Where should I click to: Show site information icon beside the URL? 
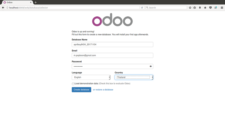[7, 8]
